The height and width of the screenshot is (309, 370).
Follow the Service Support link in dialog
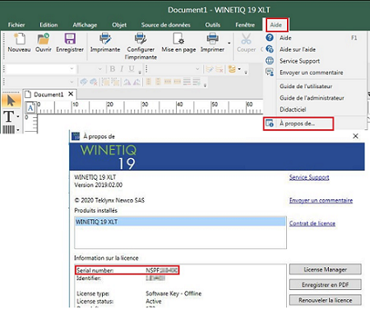click(309, 177)
